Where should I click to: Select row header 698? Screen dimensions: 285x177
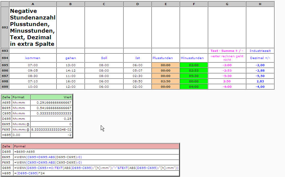coord(5,81)
